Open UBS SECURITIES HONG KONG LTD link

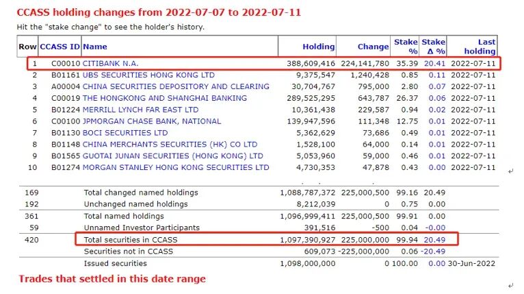tap(148, 75)
